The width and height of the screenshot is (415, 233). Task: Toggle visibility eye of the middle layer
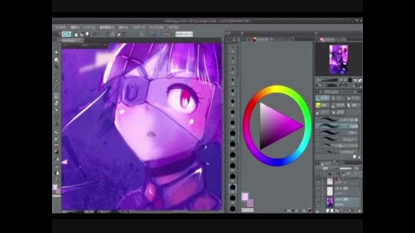point(319,191)
